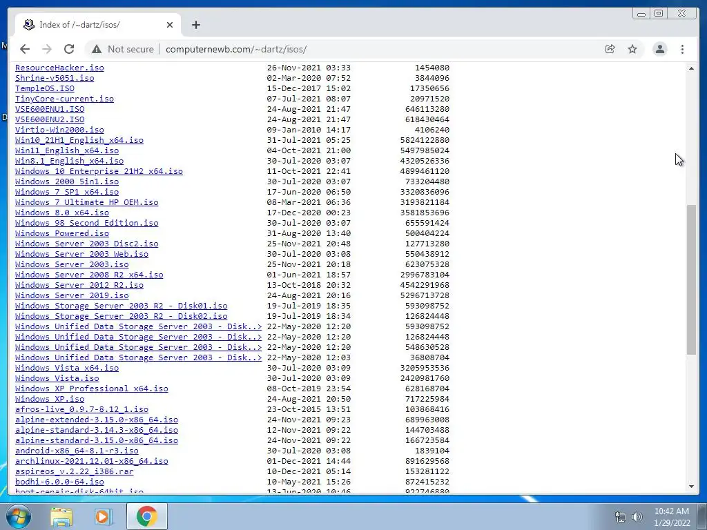
Task: Open the bodhi-6.0.0-64.iso link
Action: [59, 482]
